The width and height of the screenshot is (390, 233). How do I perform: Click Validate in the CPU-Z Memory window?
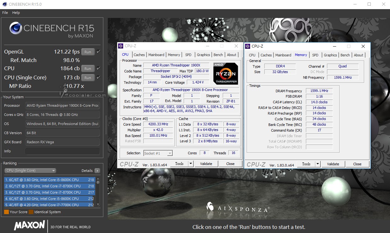pos(333,164)
